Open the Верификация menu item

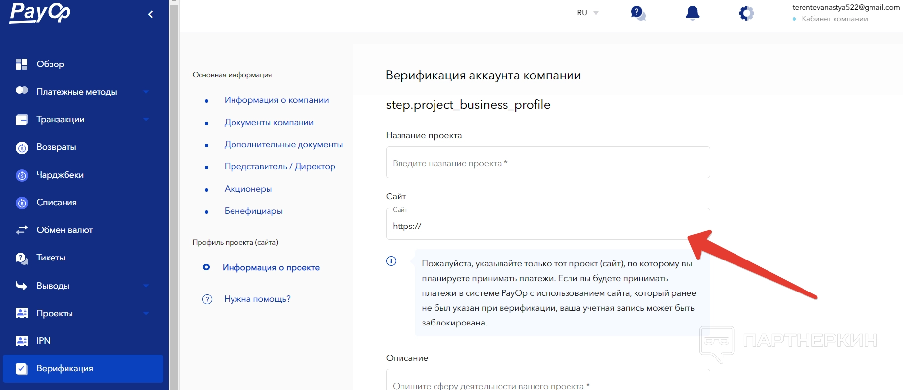pyautogui.click(x=65, y=368)
